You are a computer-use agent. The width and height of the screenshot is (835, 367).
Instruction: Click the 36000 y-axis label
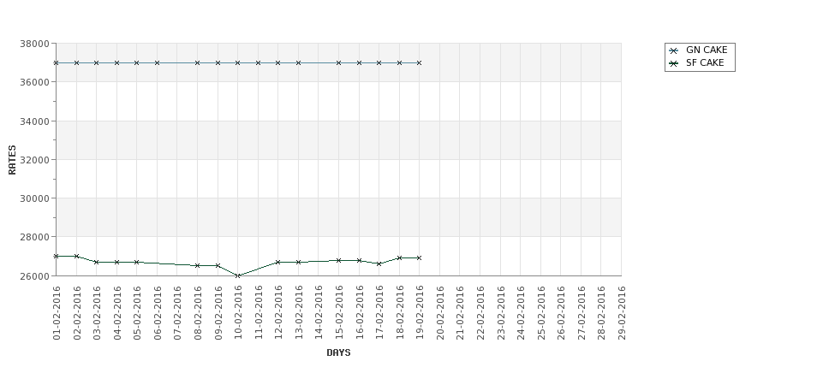point(34,82)
